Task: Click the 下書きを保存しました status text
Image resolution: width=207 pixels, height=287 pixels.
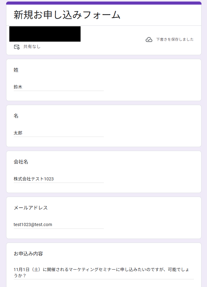Action: click(x=175, y=40)
